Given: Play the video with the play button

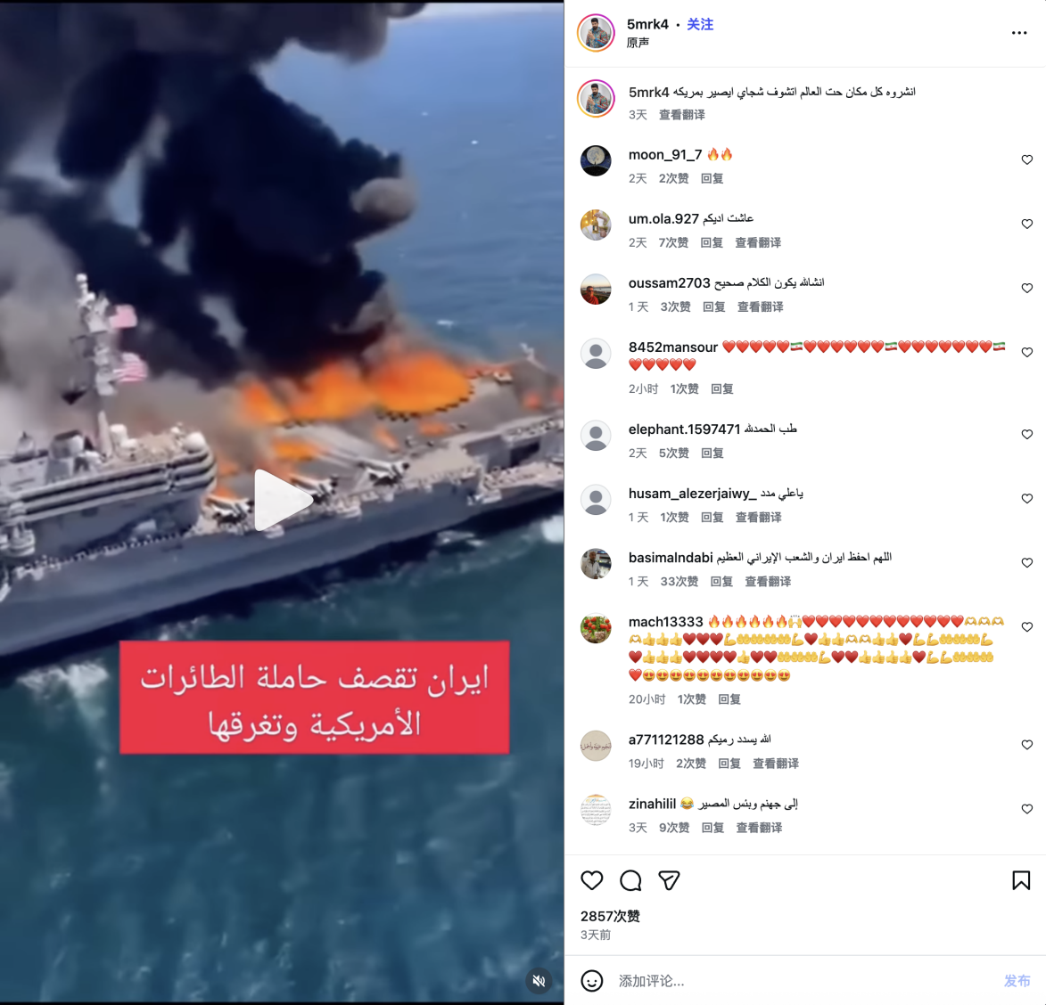Looking at the screenshot, I should [282, 500].
